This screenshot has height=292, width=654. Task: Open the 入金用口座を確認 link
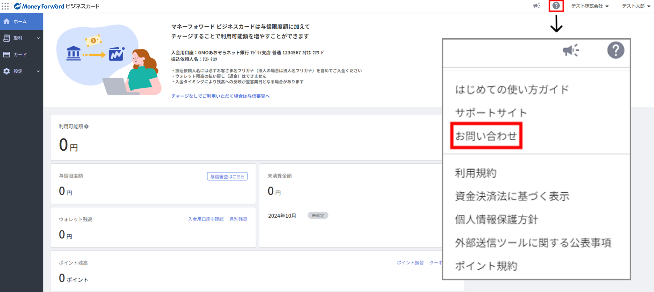206,219
